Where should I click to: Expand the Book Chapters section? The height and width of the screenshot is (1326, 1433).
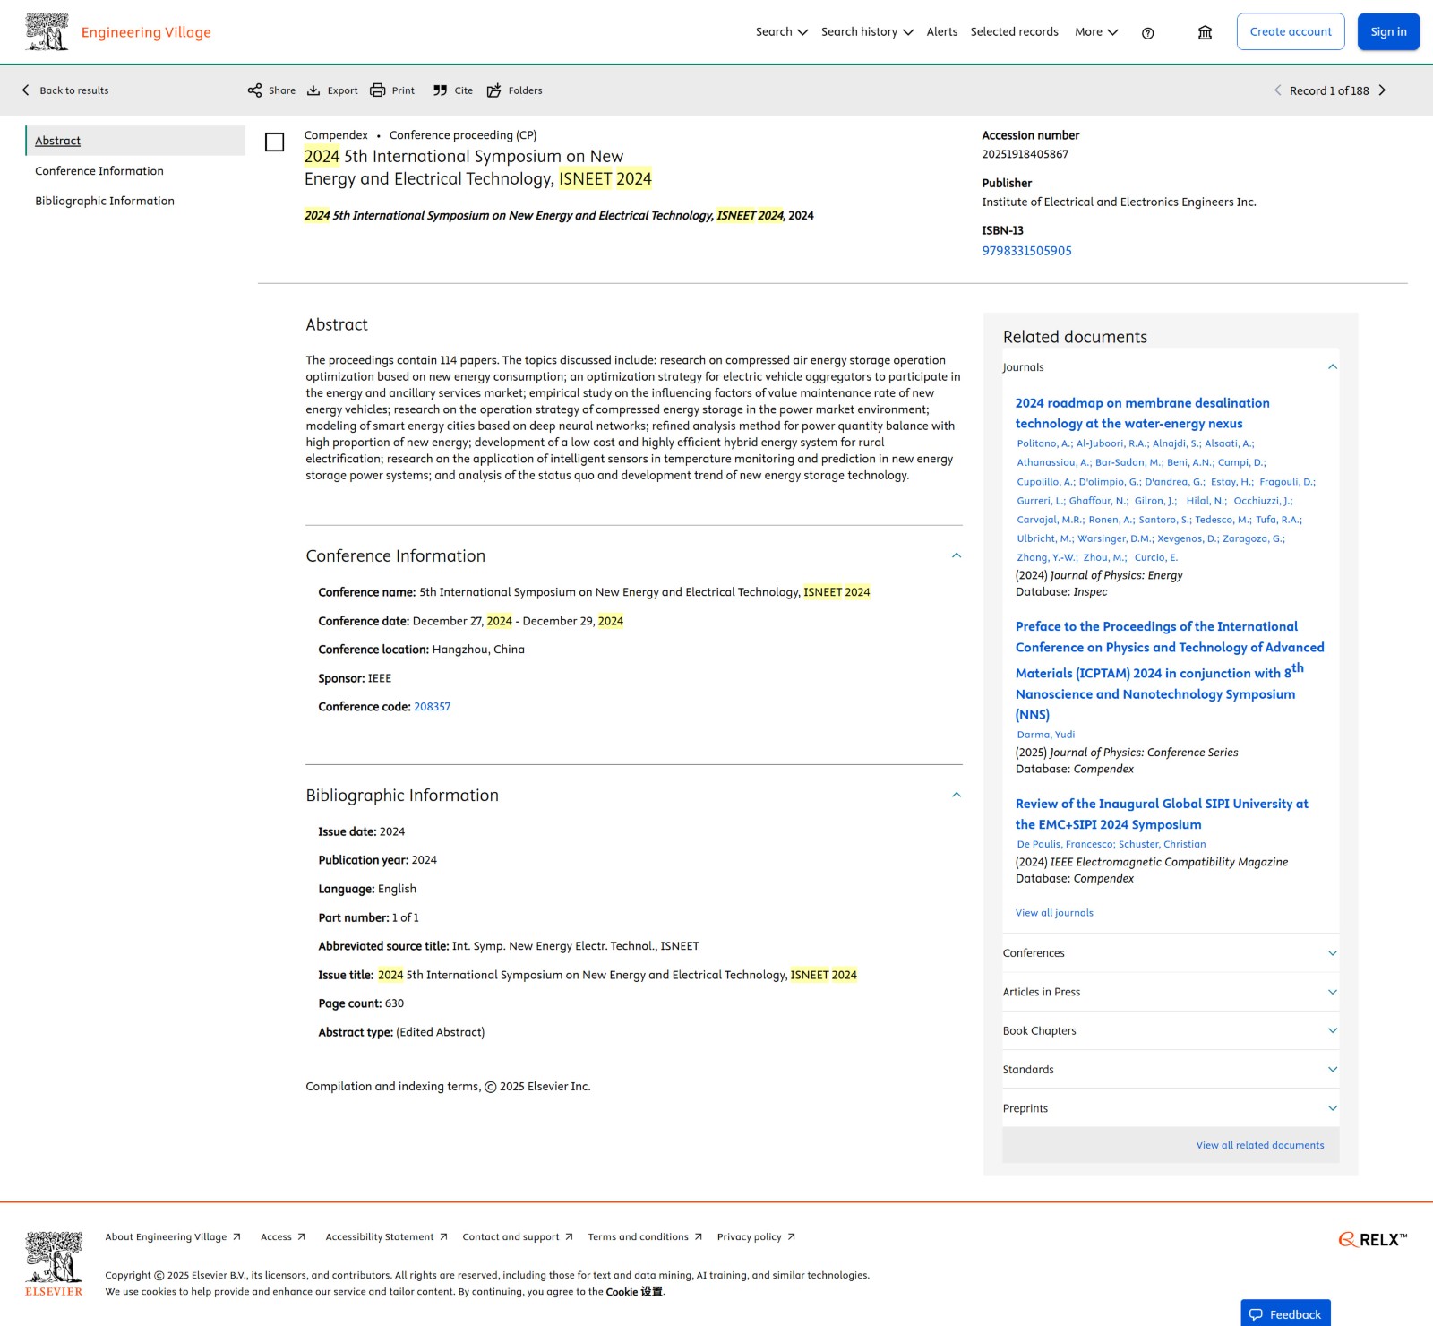[1332, 1031]
